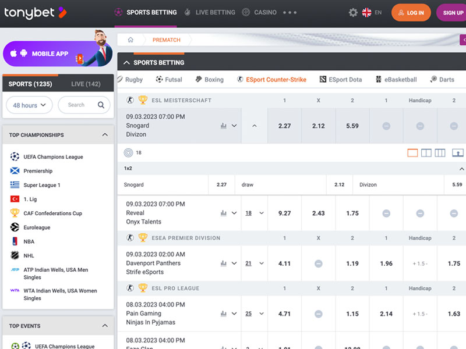Select handicap odds 2.14 for Pain Gaming
This screenshot has height=349, width=466.
(386, 314)
